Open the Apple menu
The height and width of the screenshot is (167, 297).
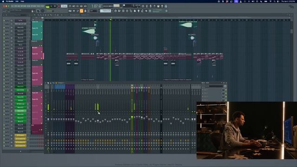[3, 1]
